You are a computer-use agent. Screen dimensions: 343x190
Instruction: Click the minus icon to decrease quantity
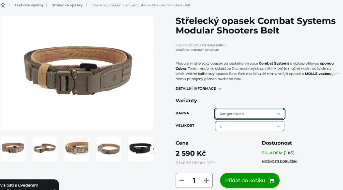[x=182, y=180]
